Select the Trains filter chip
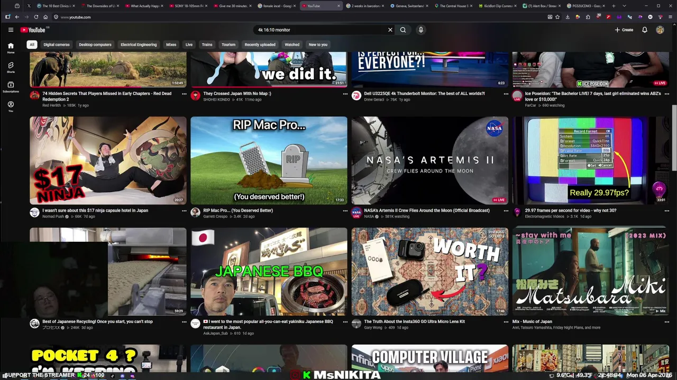This screenshot has width=677, height=380. 207,45
